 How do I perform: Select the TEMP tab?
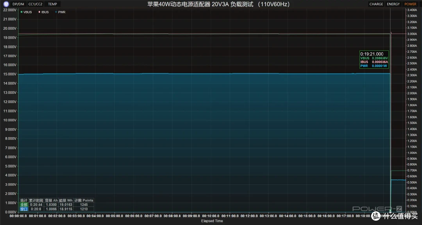coord(52,4)
